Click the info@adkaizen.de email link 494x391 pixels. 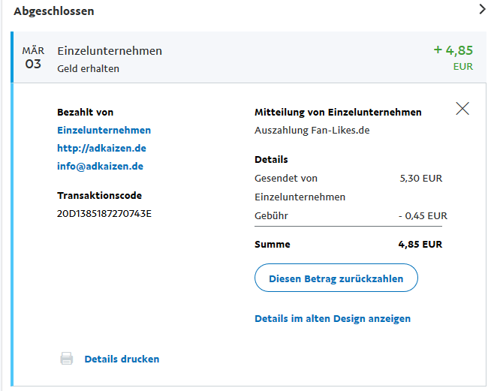pyautogui.click(x=100, y=166)
